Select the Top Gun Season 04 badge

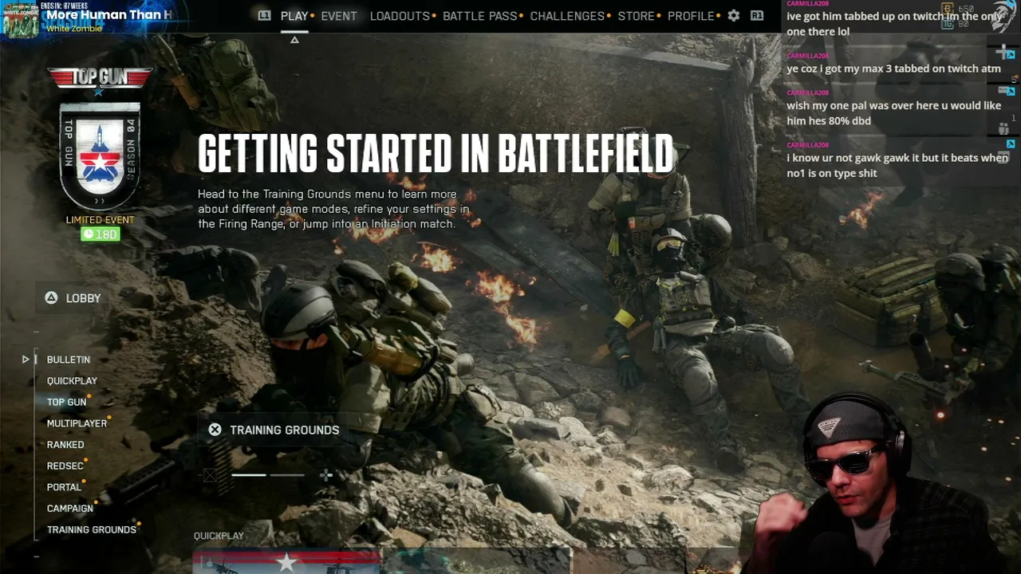(100, 155)
